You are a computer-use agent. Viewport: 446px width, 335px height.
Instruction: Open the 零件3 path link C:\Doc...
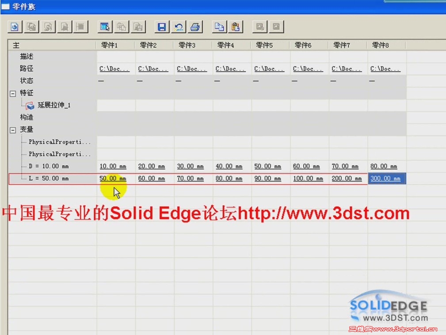click(192, 69)
